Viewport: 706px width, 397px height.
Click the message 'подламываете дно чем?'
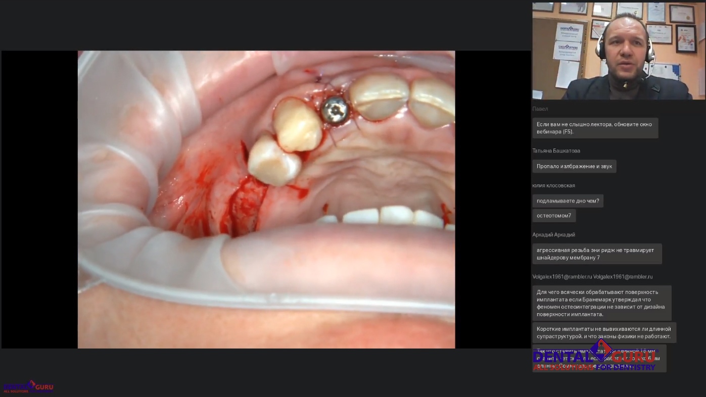tap(568, 201)
